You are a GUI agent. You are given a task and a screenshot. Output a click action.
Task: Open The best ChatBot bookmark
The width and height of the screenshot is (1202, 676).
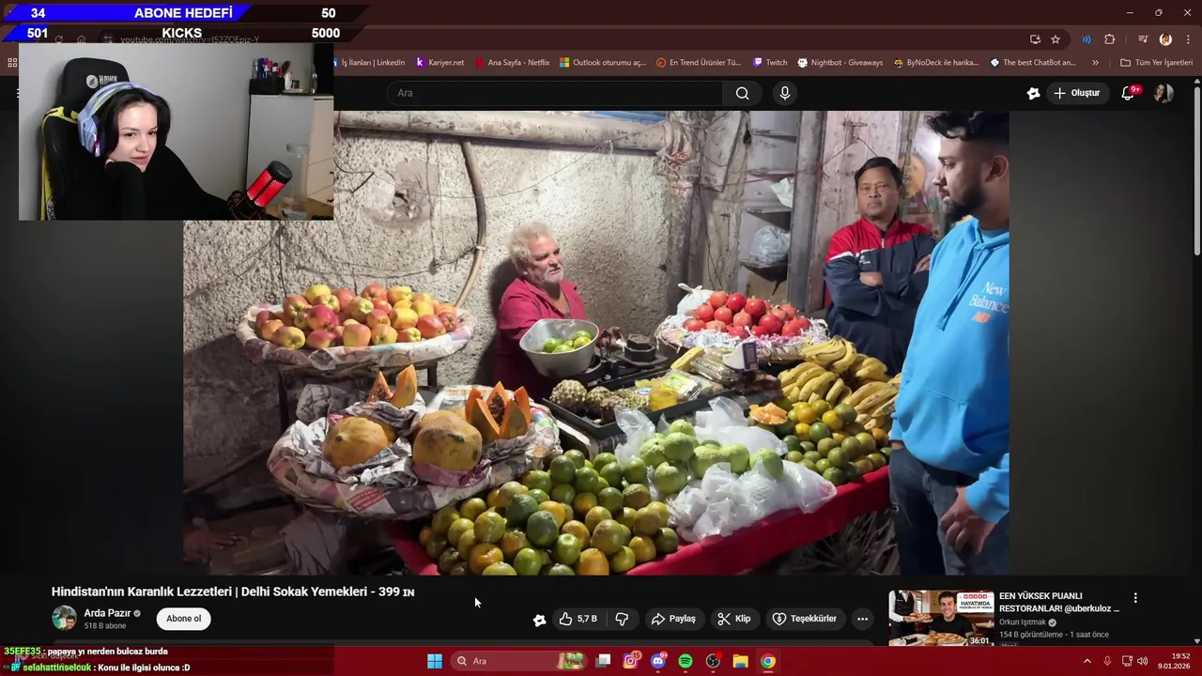click(1033, 63)
